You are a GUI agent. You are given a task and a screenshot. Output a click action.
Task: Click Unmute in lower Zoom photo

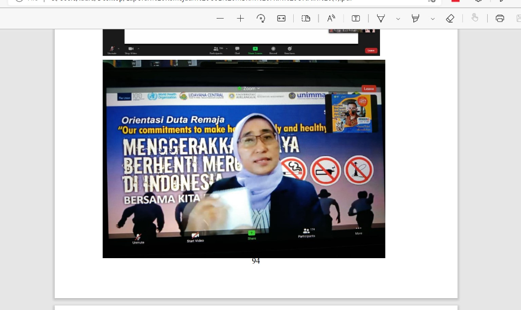click(138, 239)
